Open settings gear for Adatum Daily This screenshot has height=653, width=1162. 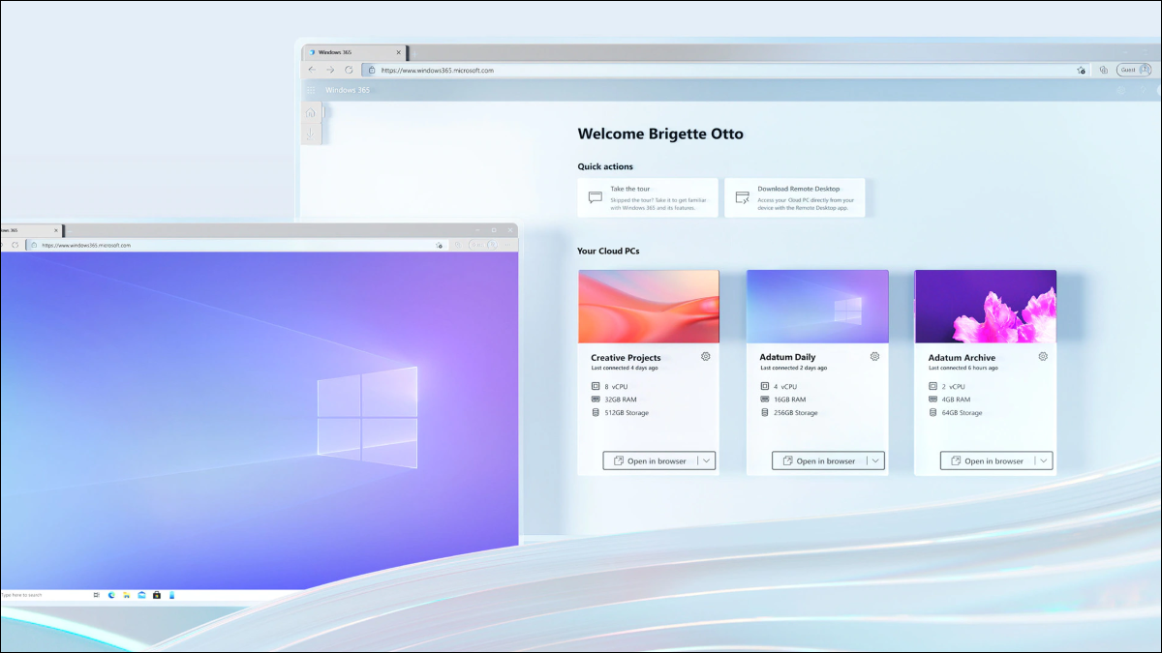click(x=874, y=357)
